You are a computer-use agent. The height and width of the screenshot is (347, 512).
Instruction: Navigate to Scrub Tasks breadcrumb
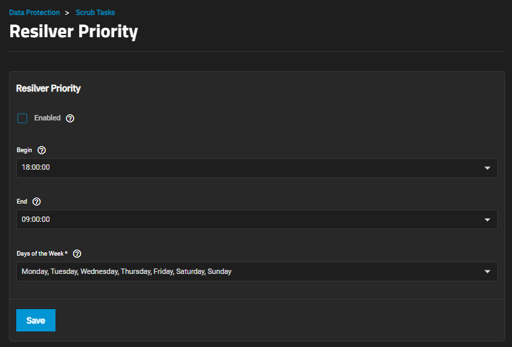point(95,12)
